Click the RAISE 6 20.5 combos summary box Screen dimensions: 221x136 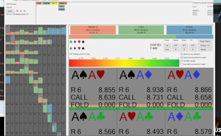point(93,30)
